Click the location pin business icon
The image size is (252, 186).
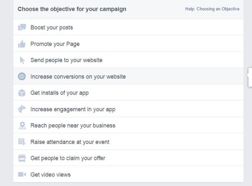click(22, 126)
